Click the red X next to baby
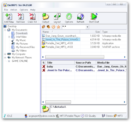Screen dimensions: 131x122 (x=44, y=67)
